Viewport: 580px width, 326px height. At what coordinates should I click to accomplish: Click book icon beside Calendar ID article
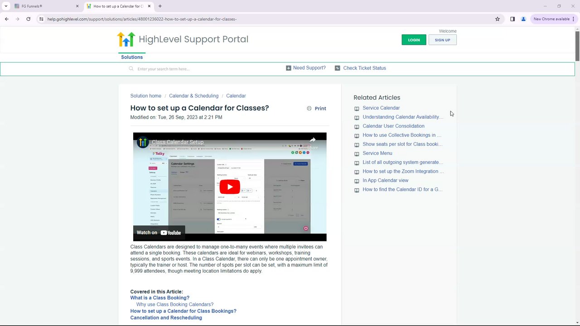pyautogui.click(x=357, y=190)
